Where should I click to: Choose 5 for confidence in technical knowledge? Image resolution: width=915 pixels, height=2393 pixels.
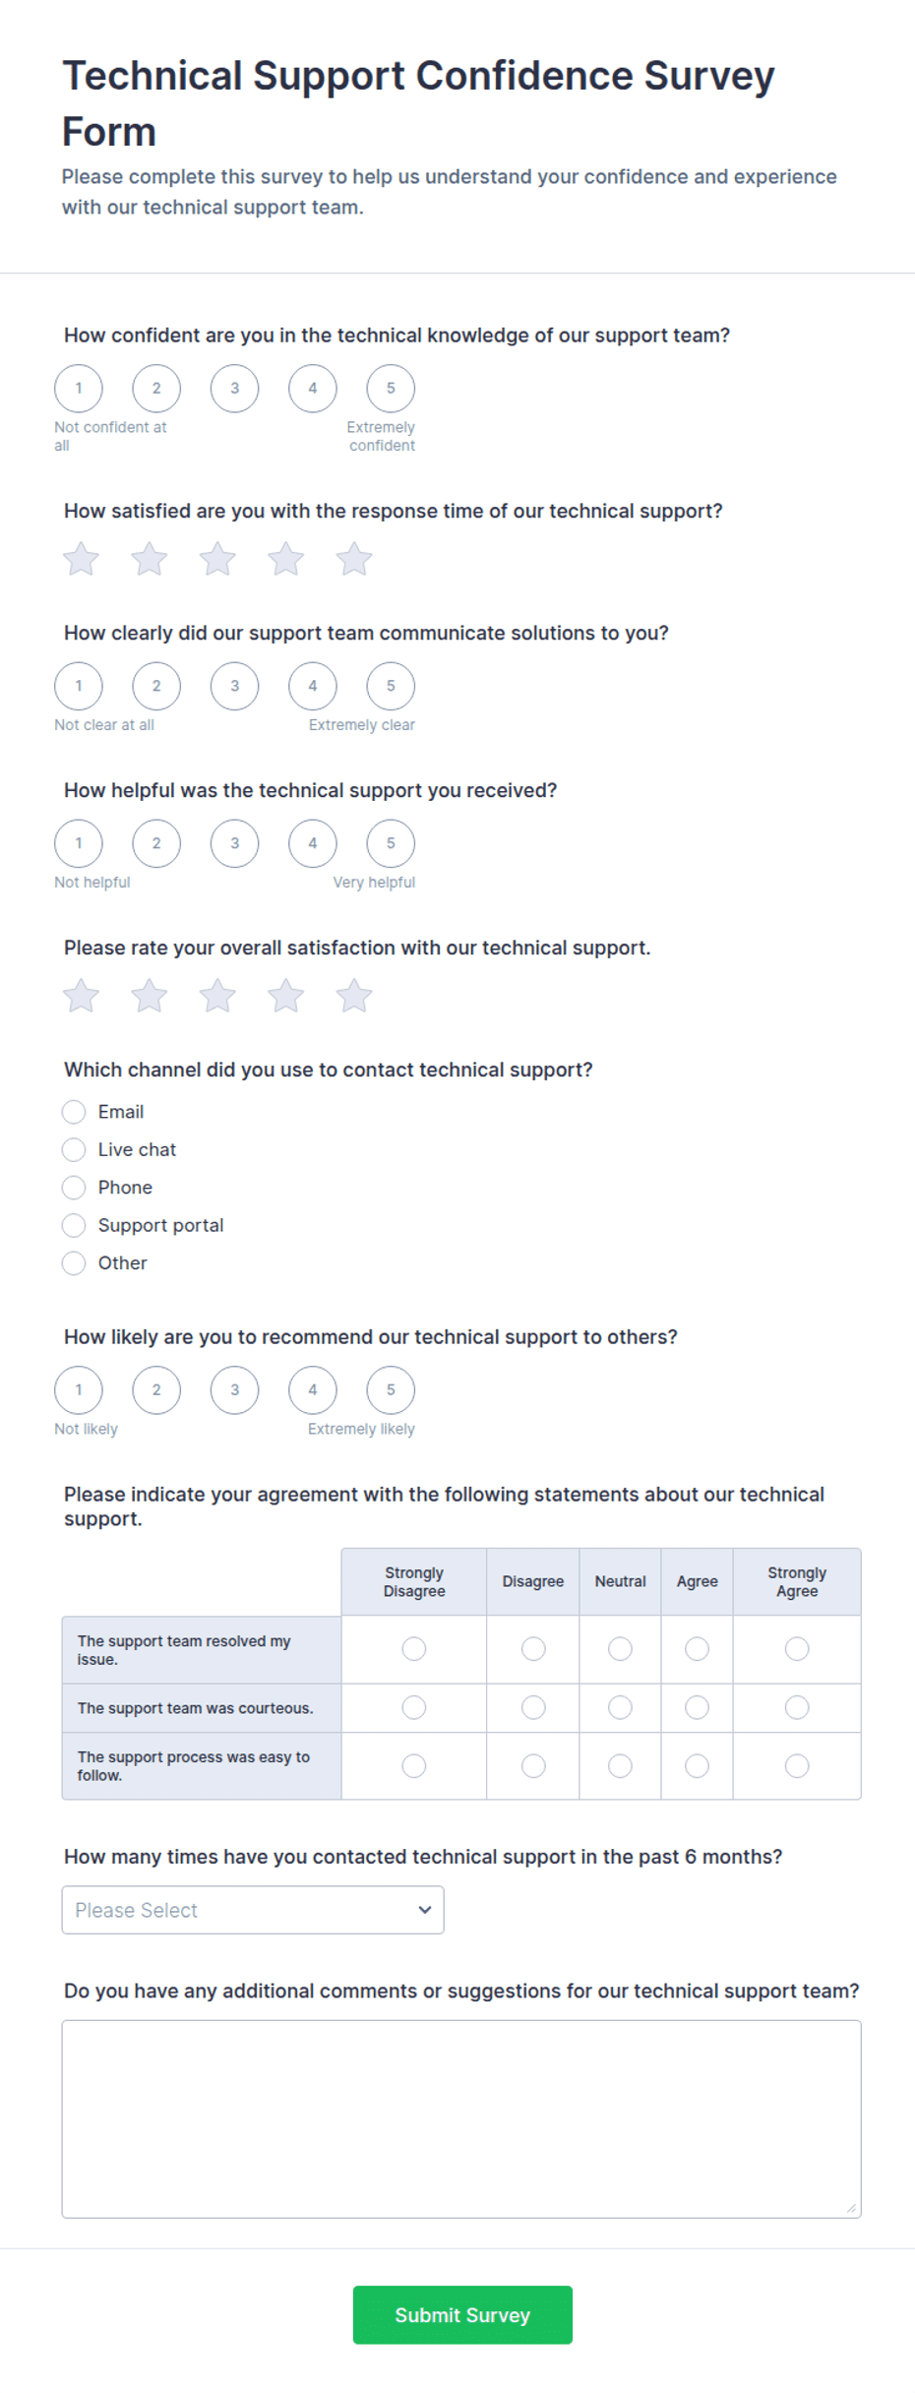pos(391,388)
